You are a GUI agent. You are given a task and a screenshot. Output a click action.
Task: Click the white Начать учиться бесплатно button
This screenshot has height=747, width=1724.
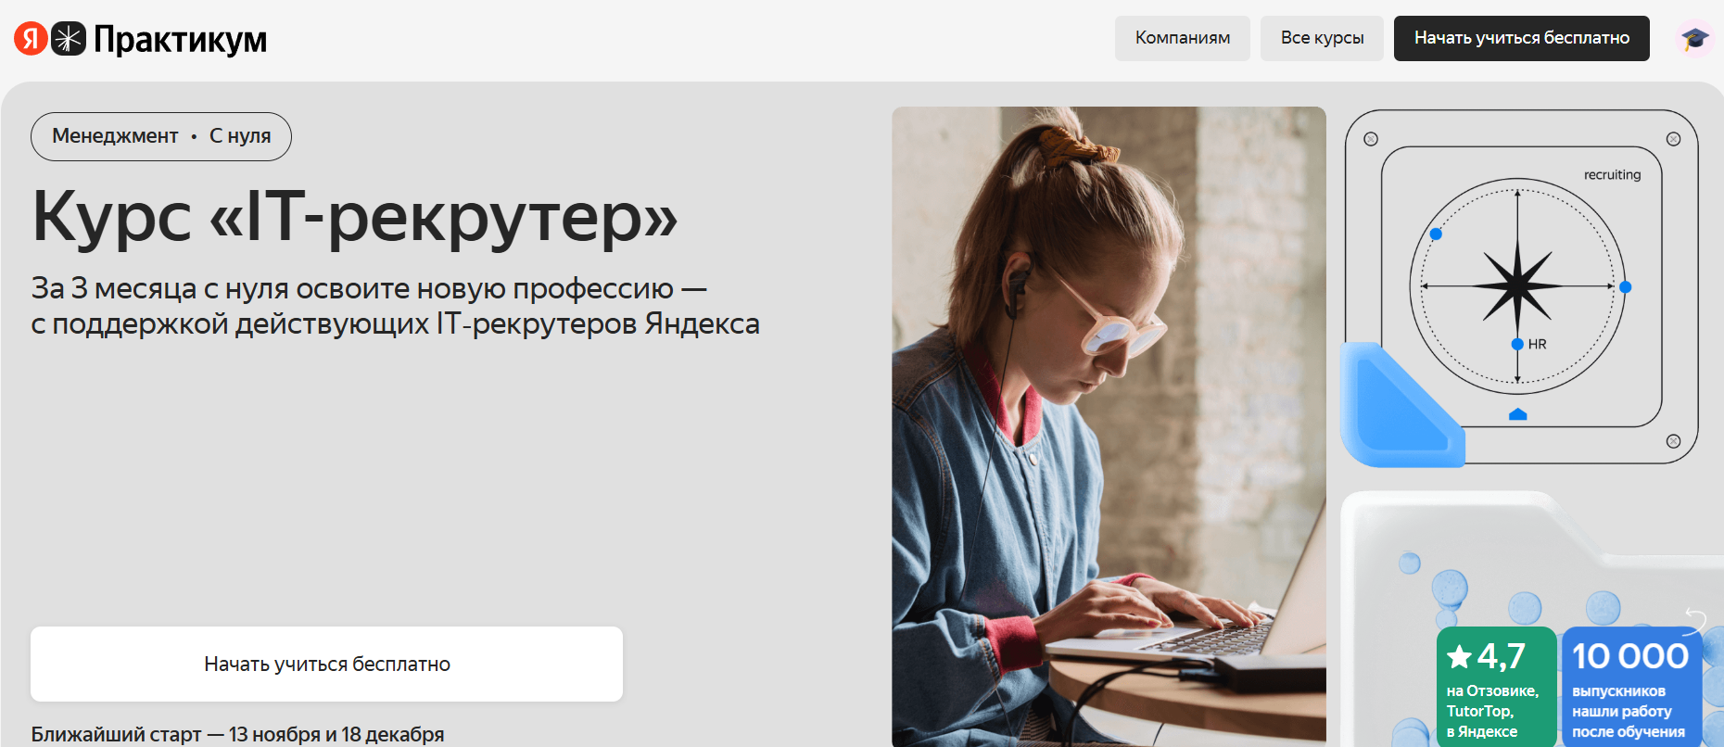326,664
